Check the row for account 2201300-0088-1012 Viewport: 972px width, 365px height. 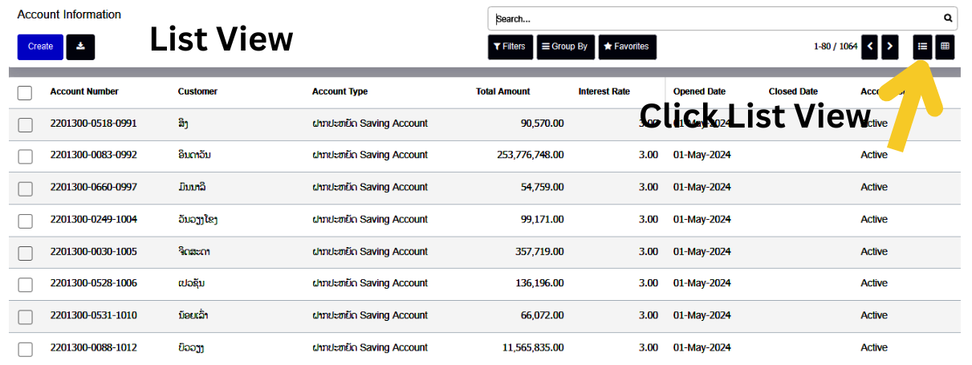25,349
